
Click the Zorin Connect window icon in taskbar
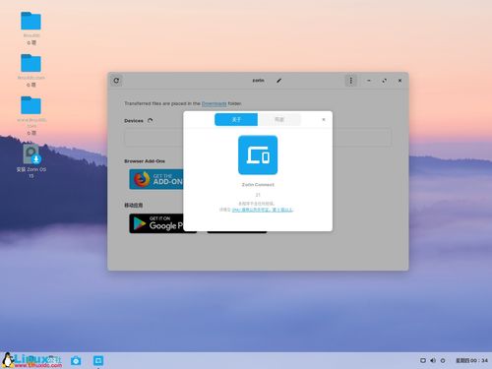coord(98,360)
